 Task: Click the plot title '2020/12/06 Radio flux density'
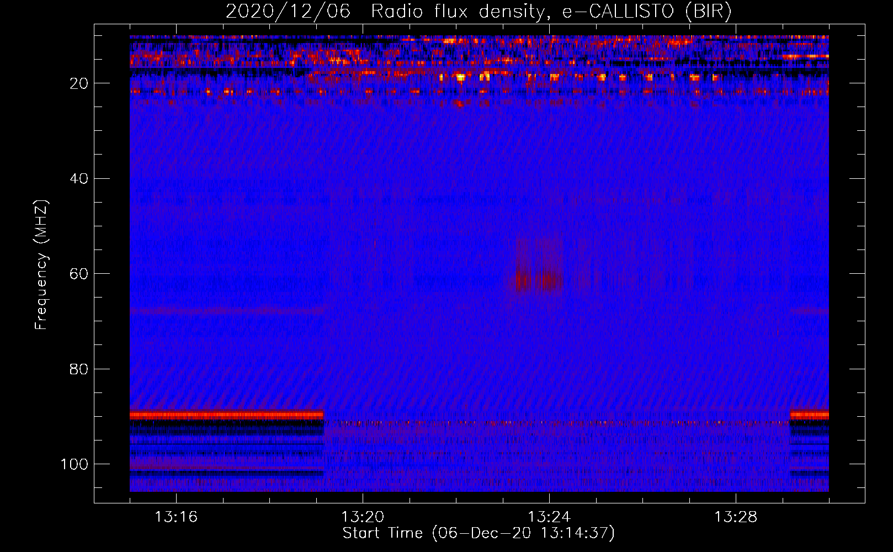[x=479, y=11]
